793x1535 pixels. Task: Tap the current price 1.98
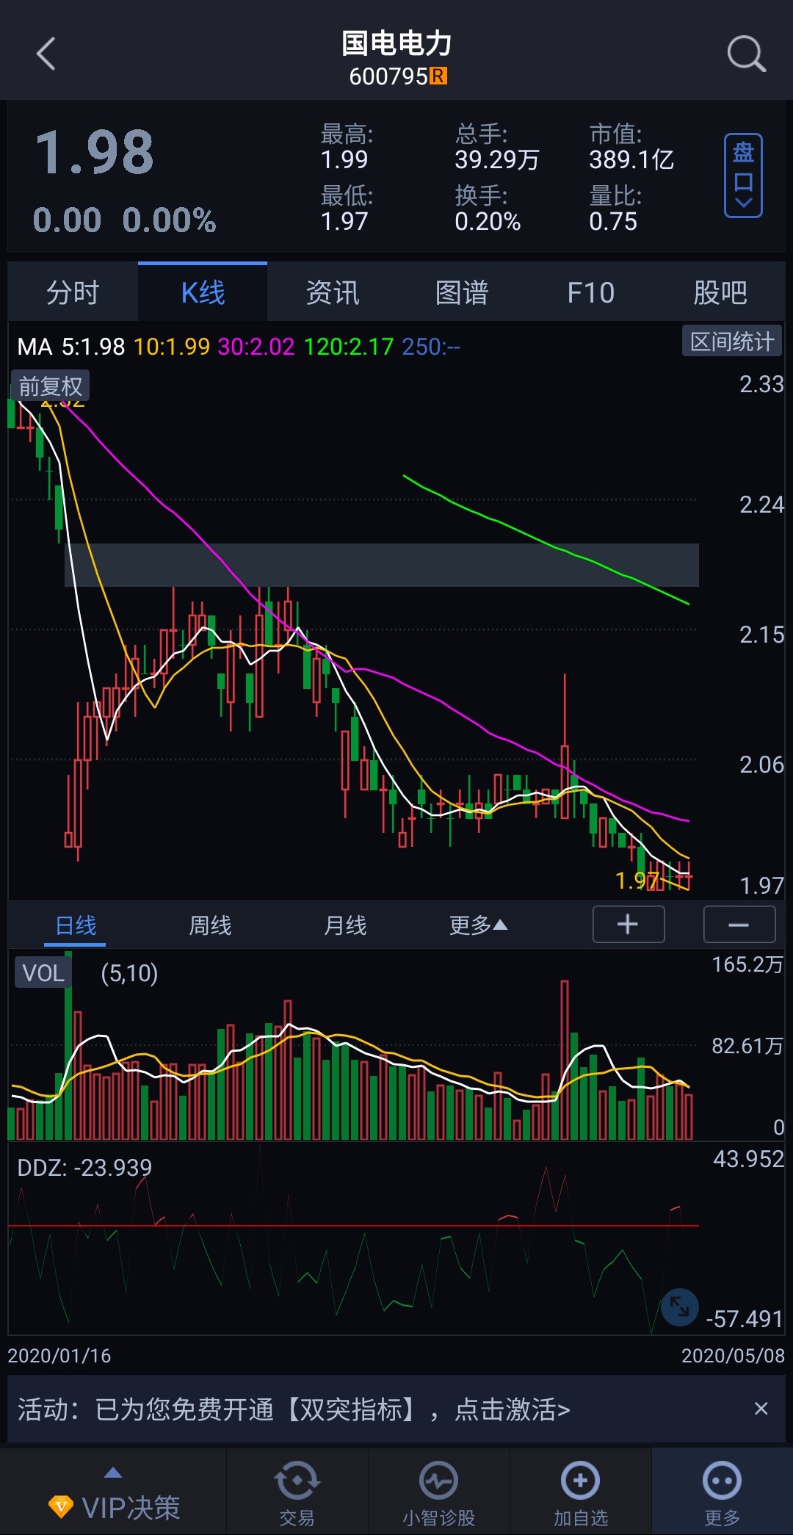pos(95,153)
